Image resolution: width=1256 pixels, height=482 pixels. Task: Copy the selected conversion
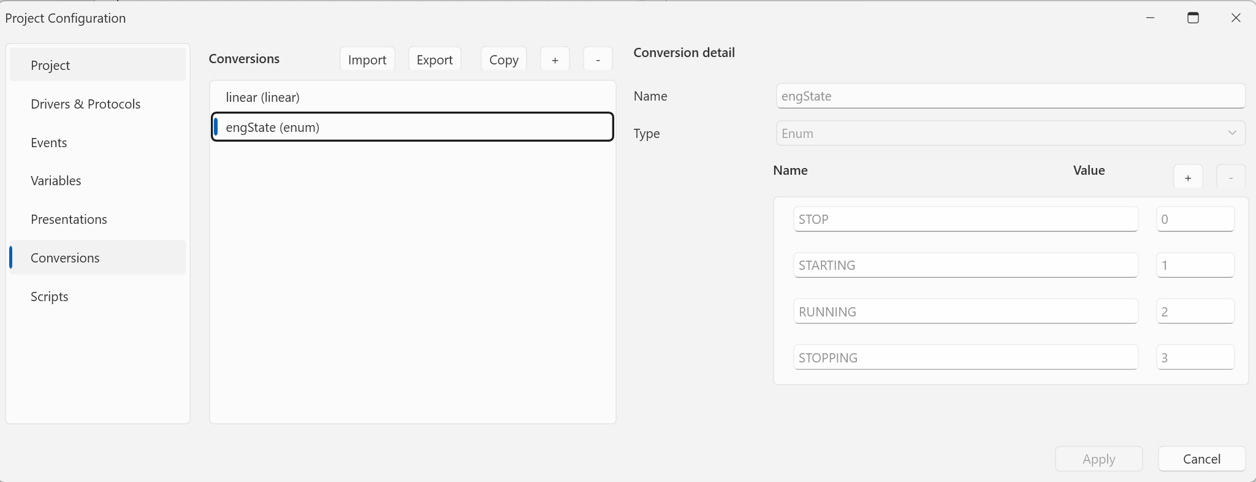(504, 59)
